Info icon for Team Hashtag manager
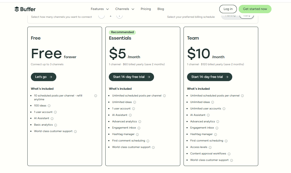 coord(215,134)
